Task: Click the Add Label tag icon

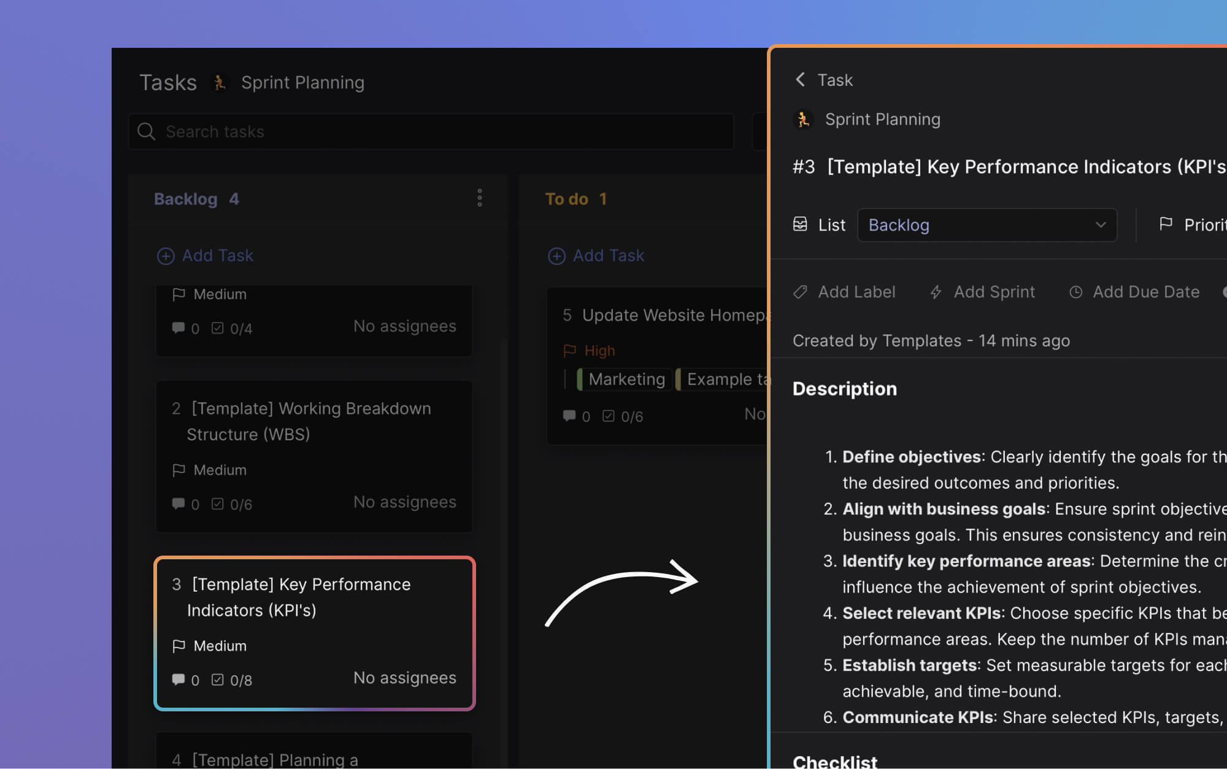Action: tap(799, 292)
